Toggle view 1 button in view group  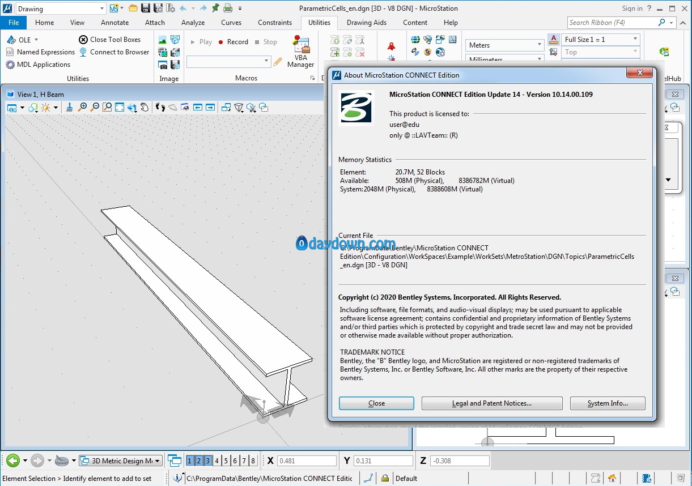point(190,461)
